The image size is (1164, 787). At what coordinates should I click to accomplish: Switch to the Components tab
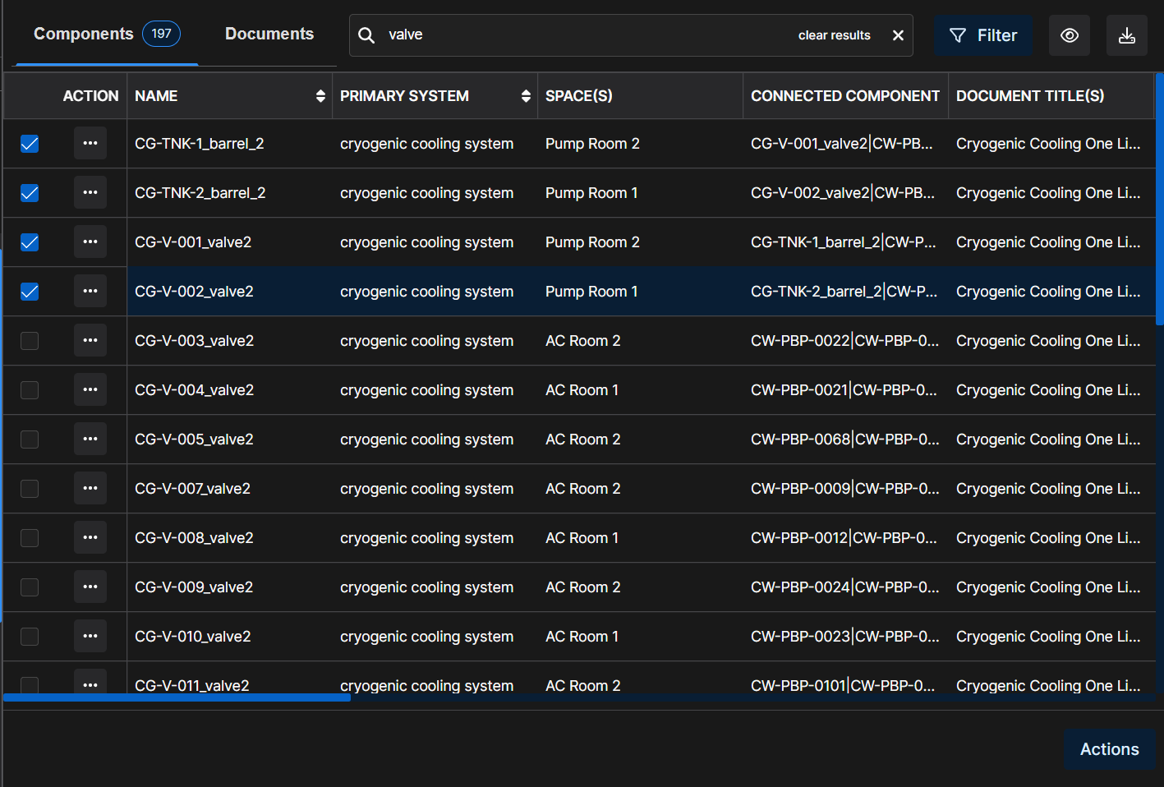click(107, 35)
